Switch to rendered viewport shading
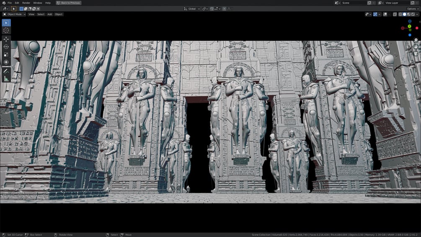Viewport: 421px width, 237px height. [413, 14]
